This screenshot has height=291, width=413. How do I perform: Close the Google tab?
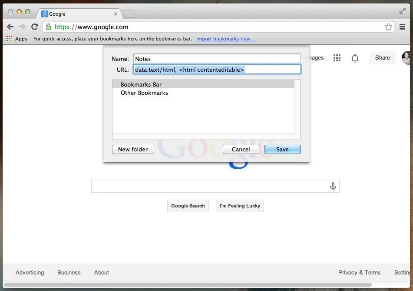point(116,14)
